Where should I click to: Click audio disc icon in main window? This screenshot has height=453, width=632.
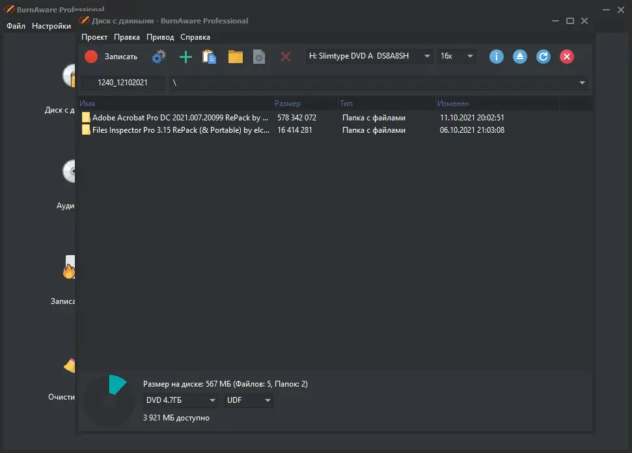coord(69,171)
